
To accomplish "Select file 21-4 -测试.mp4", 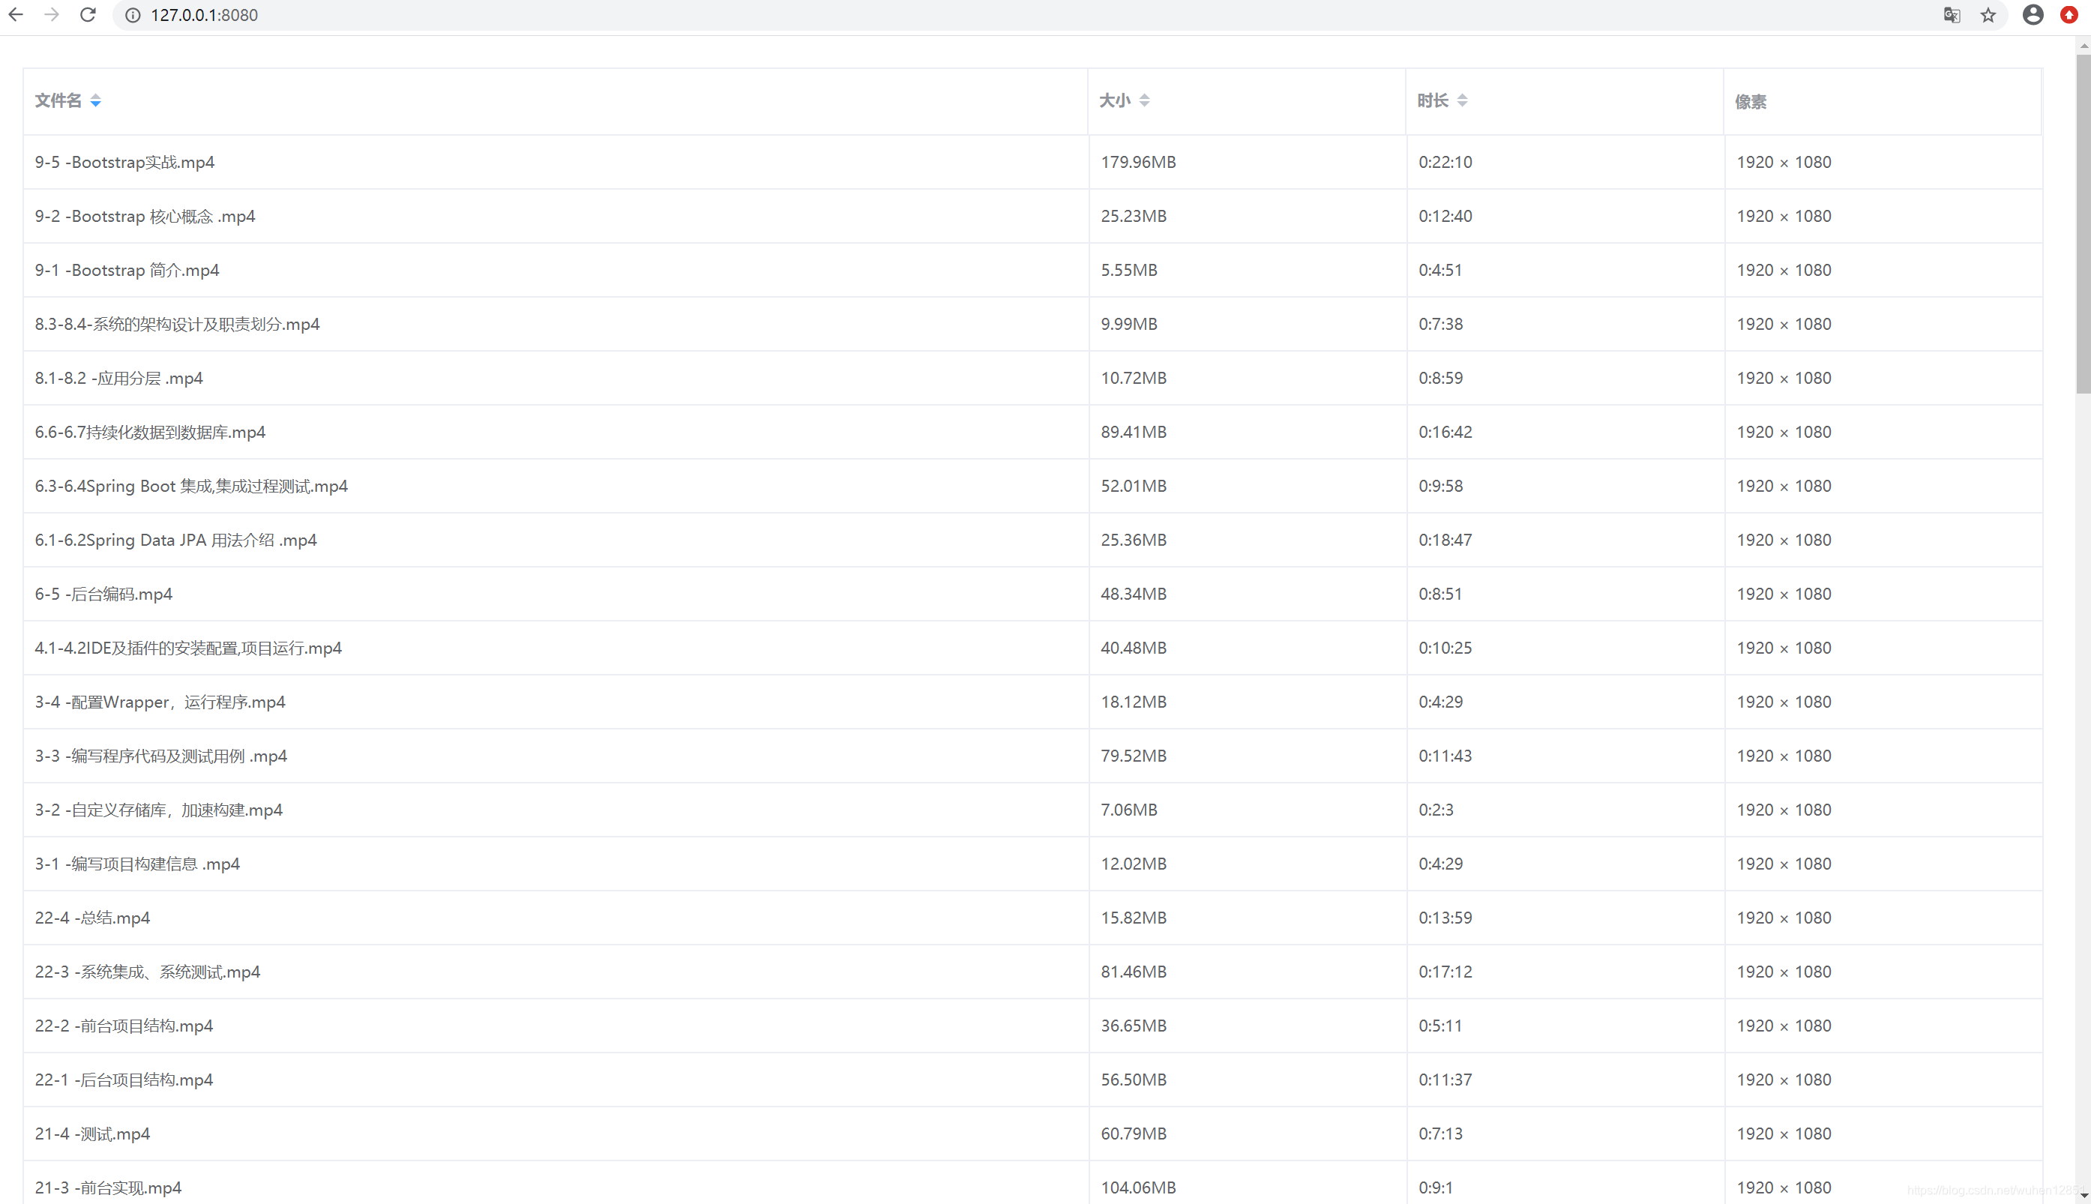I will point(93,1134).
